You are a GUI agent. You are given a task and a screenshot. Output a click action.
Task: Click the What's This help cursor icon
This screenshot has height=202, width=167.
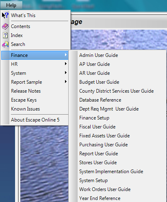click(5, 15)
